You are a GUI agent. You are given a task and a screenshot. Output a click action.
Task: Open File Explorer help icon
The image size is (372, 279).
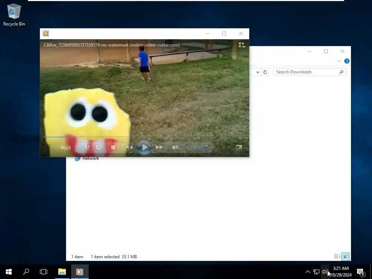point(347,61)
